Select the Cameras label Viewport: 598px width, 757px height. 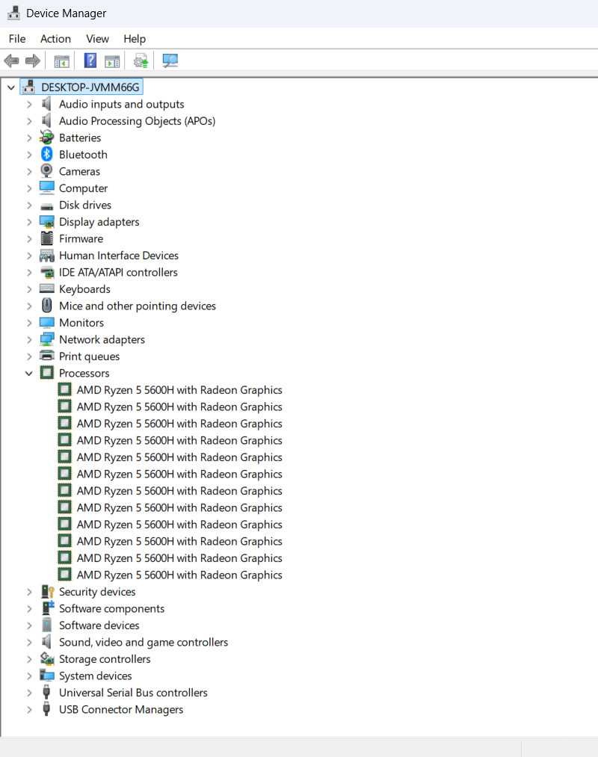pyautogui.click(x=79, y=171)
